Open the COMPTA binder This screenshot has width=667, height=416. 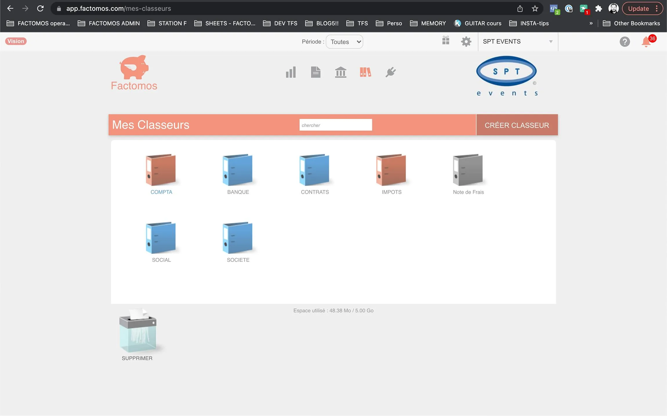(161, 170)
